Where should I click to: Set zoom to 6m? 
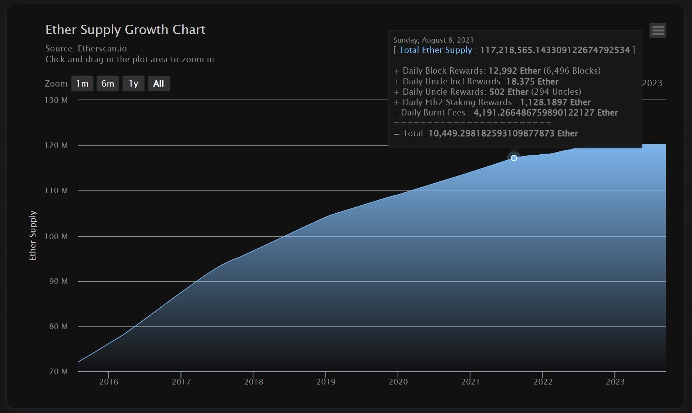tap(108, 84)
